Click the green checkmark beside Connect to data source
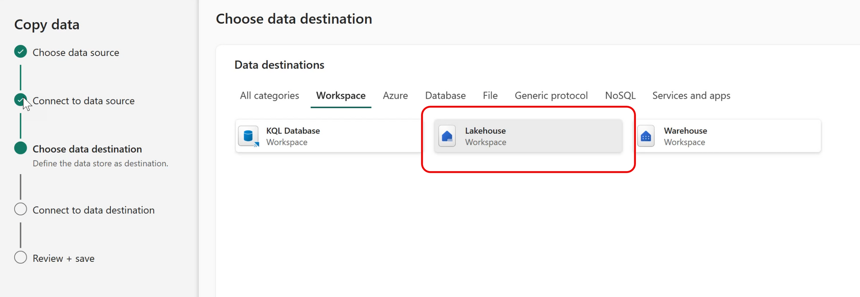The image size is (860, 297). tap(20, 100)
